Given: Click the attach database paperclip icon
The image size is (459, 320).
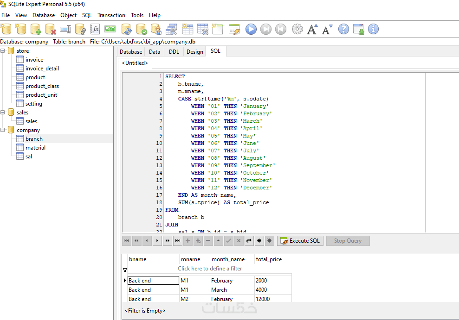Looking at the screenshot, I should click(x=80, y=29).
